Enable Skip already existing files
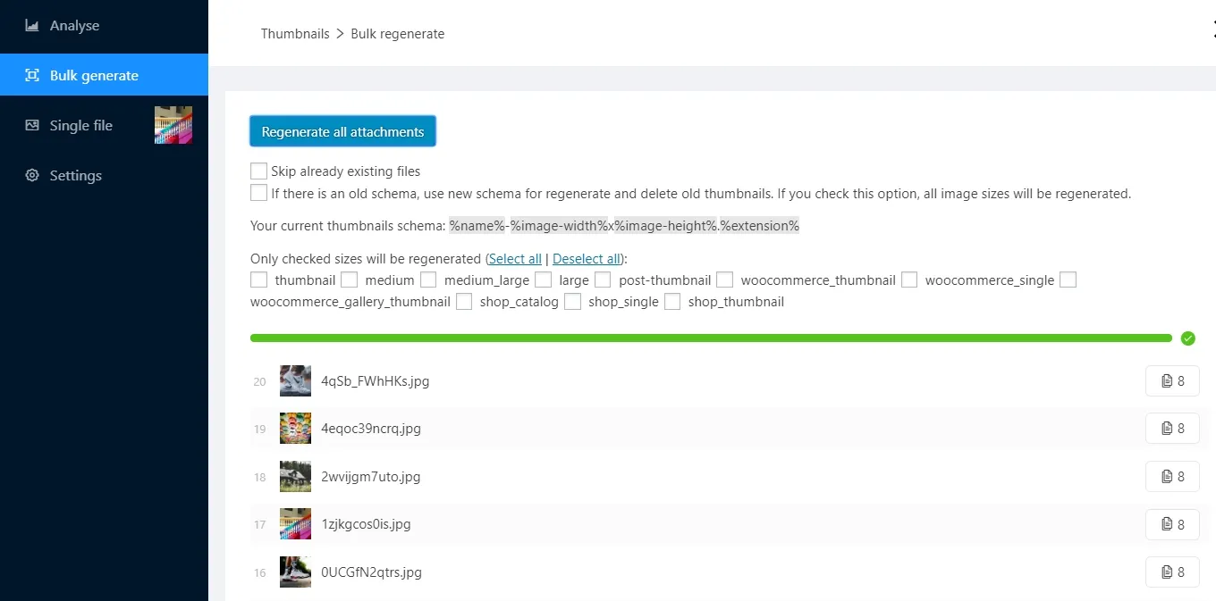This screenshot has height=601, width=1216. coord(258,170)
